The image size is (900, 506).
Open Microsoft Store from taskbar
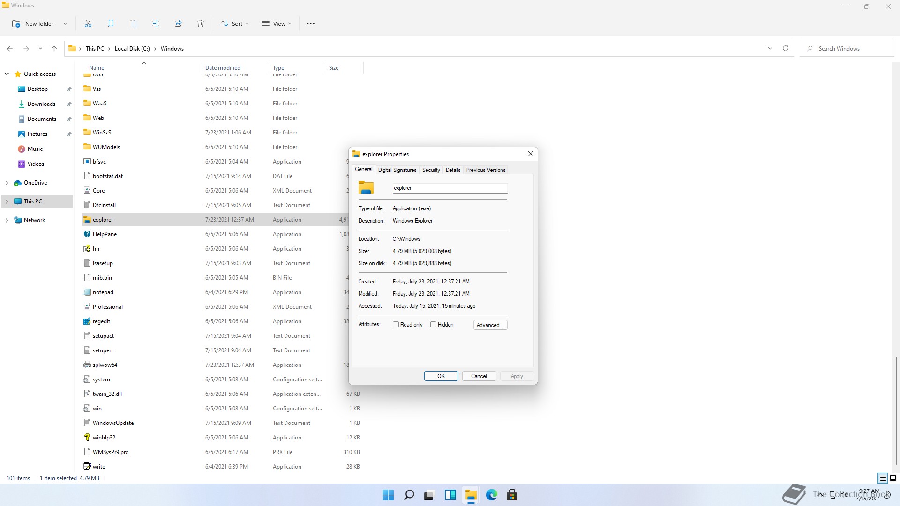[x=512, y=495]
